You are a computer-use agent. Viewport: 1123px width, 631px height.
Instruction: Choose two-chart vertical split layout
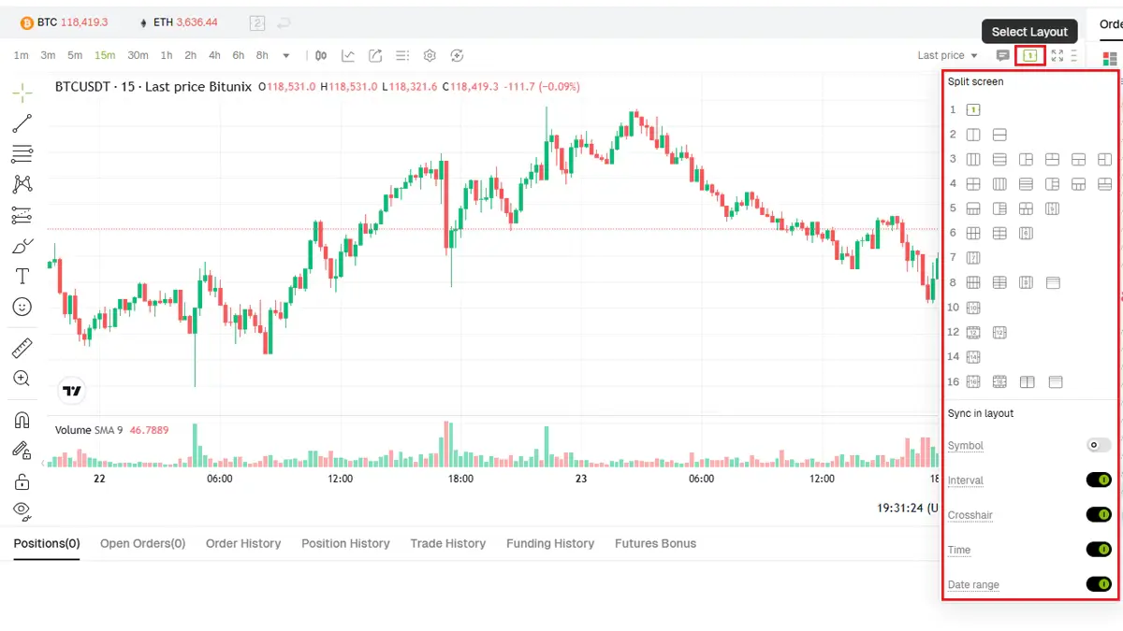(x=973, y=135)
